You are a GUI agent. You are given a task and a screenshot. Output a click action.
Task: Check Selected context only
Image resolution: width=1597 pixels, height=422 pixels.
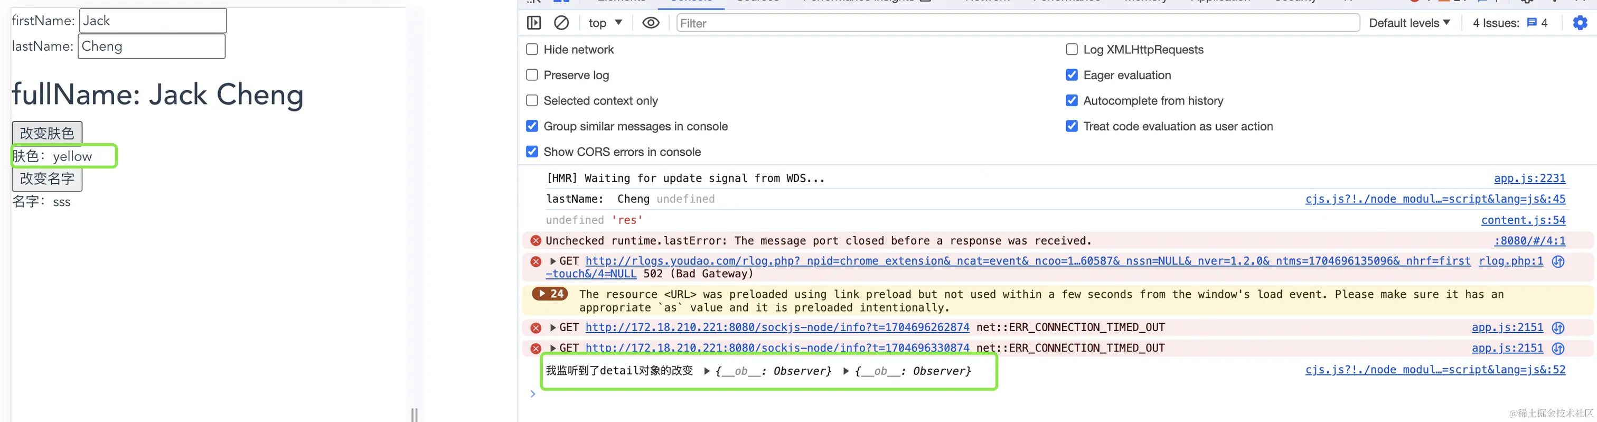click(x=532, y=100)
